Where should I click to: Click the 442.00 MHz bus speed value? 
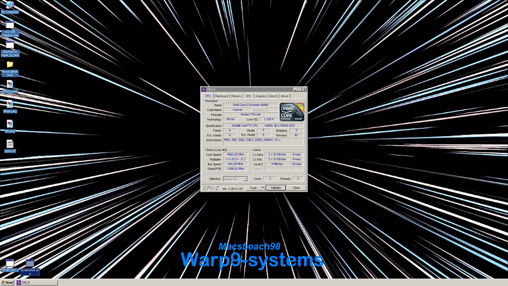pos(235,164)
